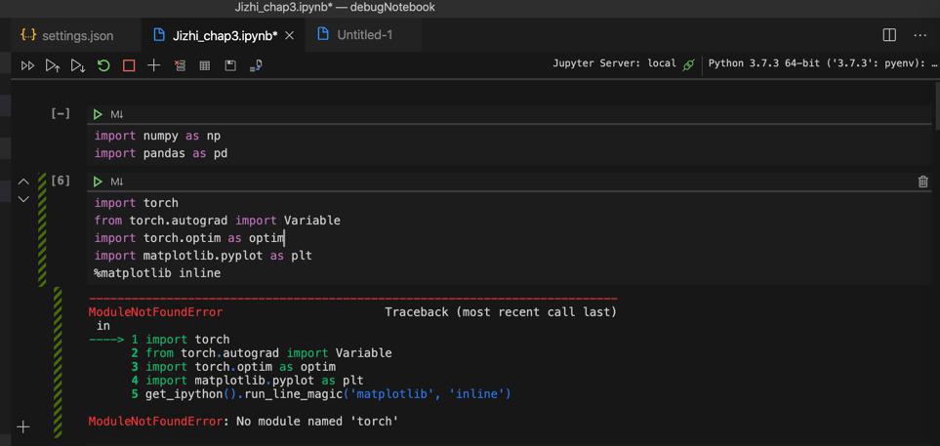Click the vertical scrollbar at right edge
This screenshot has width=940, height=446.
point(937,106)
